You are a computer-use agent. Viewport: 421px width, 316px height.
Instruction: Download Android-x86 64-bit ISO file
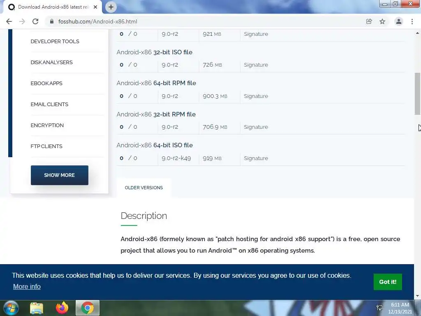coord(155,145)
